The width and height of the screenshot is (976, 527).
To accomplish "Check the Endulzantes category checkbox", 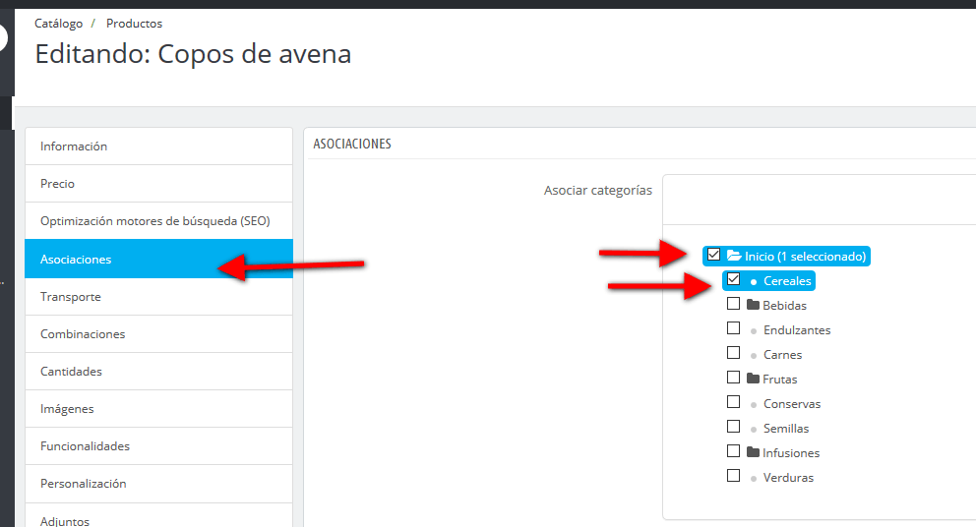I will coord(733,327).
